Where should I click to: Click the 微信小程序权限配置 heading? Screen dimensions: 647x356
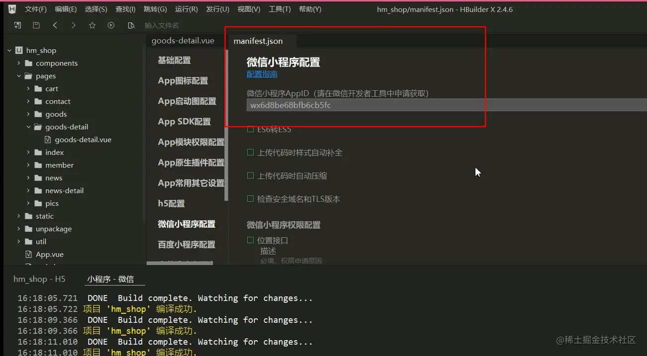284,225
